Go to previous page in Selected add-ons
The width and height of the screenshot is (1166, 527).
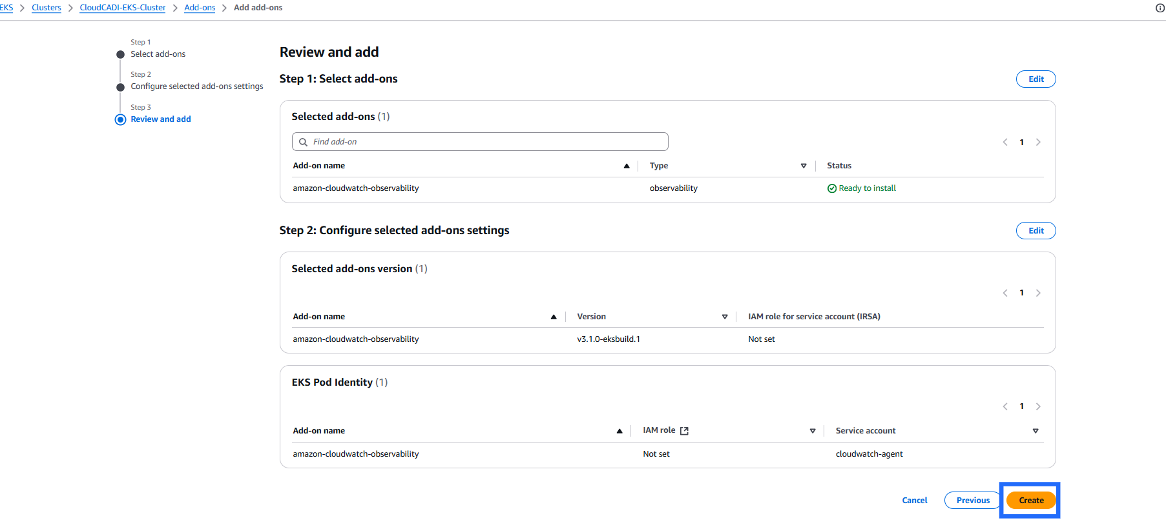pyautogui.click(x=1005, y=143)
